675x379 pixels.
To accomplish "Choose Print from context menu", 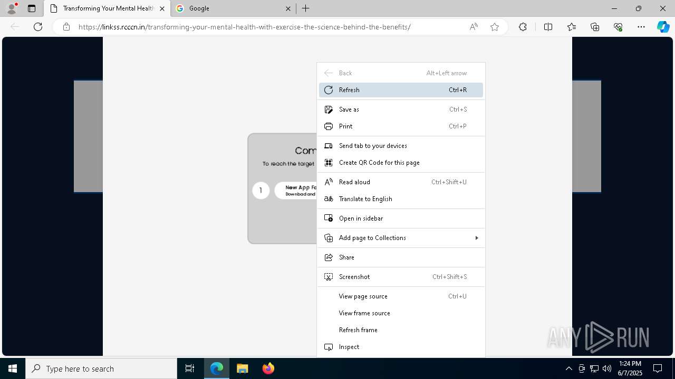I will 401,126.
